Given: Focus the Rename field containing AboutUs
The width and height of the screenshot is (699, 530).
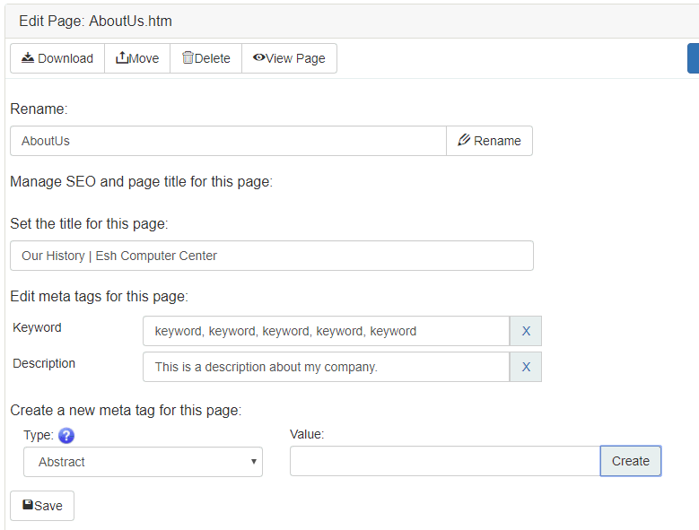Looking at the screenshot, I should point(228,141).
